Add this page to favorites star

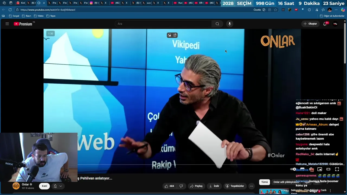(275, 10)
